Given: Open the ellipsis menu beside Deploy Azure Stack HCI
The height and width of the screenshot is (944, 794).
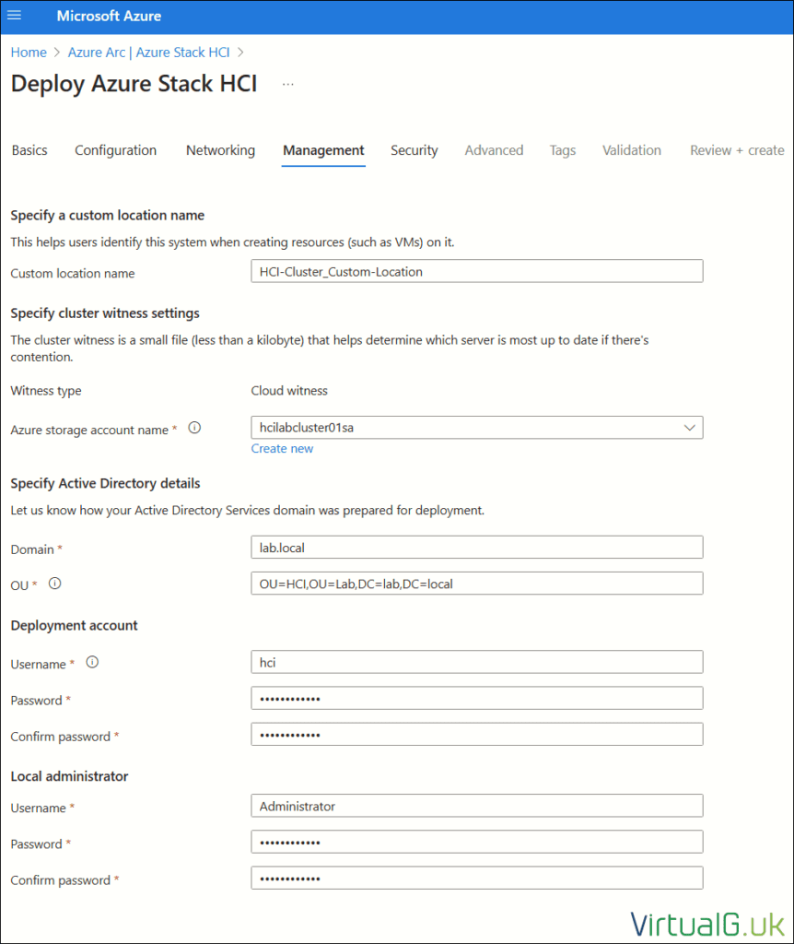Looking at the screenshot, I should (x=288, y=84).
